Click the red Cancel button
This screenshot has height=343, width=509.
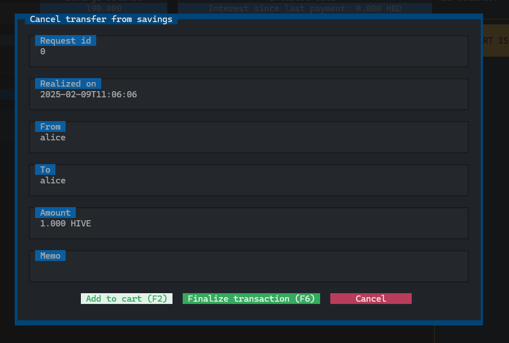tap(370, 298)
